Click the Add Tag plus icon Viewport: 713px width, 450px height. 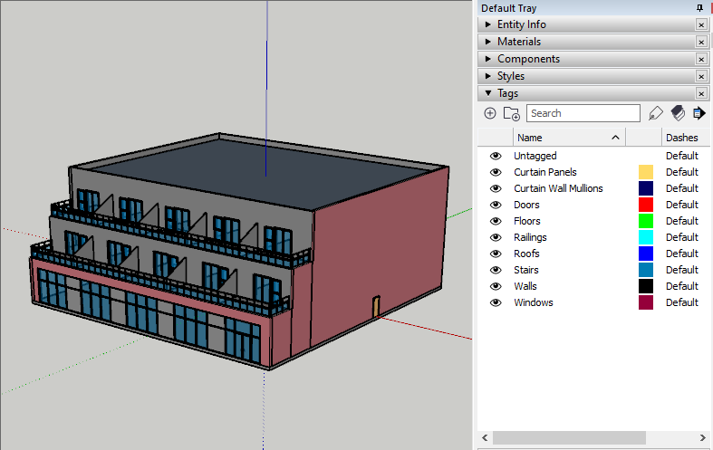pyautogui.click(x=490, y=113)
